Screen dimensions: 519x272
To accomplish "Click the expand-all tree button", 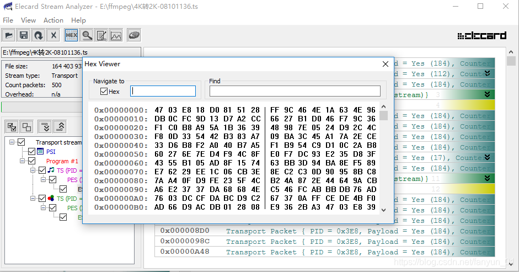I will click(45, 126).
